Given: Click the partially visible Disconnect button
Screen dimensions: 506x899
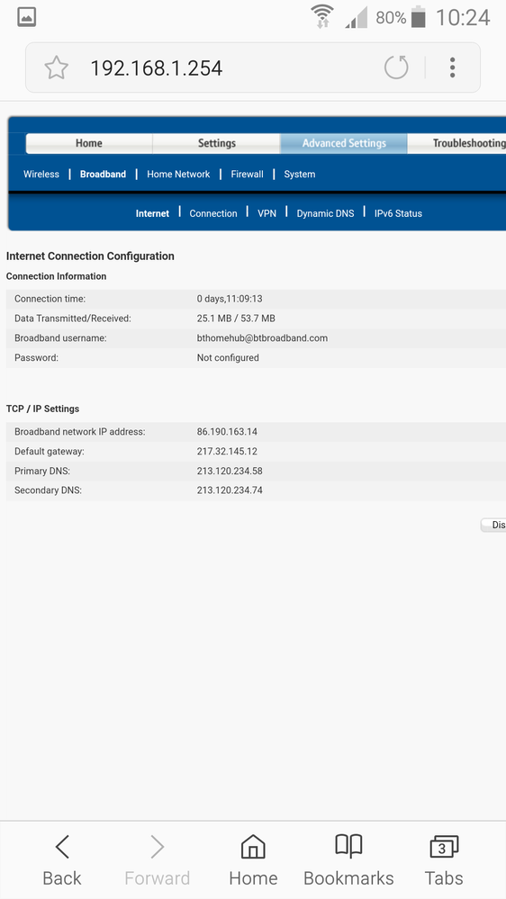Looking at the screenshot, I should [x=493, y=525].
